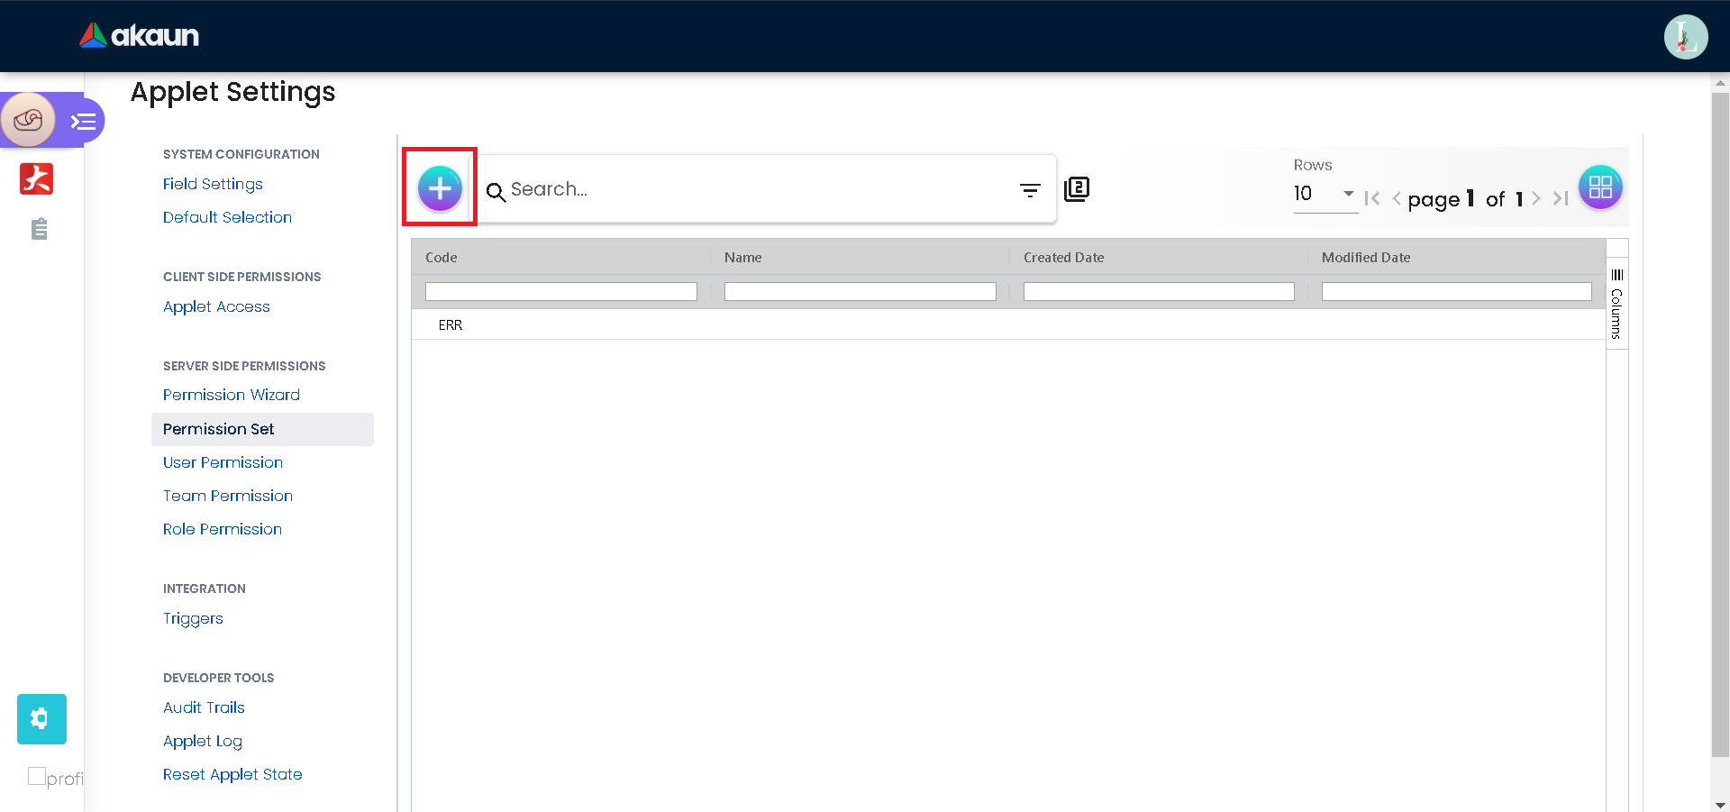Open the clipboard icon in sidebar
The height and width of the screenshot is (812, 1730).
[39, 229]
